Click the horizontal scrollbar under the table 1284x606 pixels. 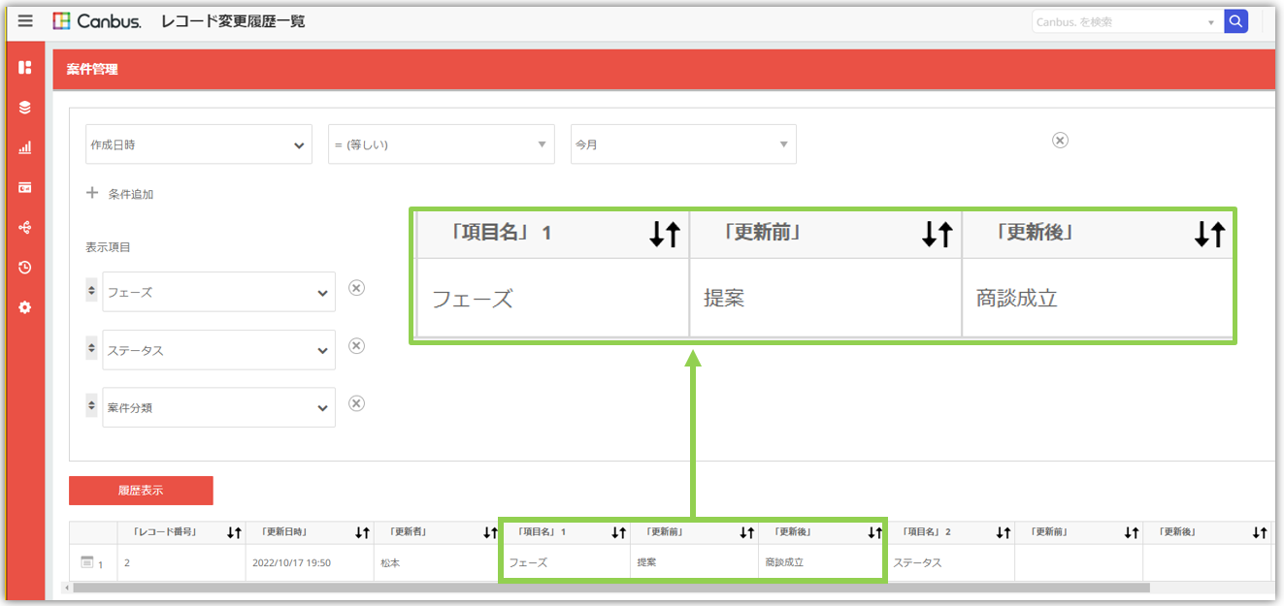tap(611, 588)
